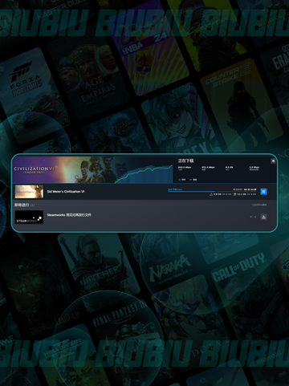
Task: Click the peak download speed stat
Action: click(x=208, y=169)
